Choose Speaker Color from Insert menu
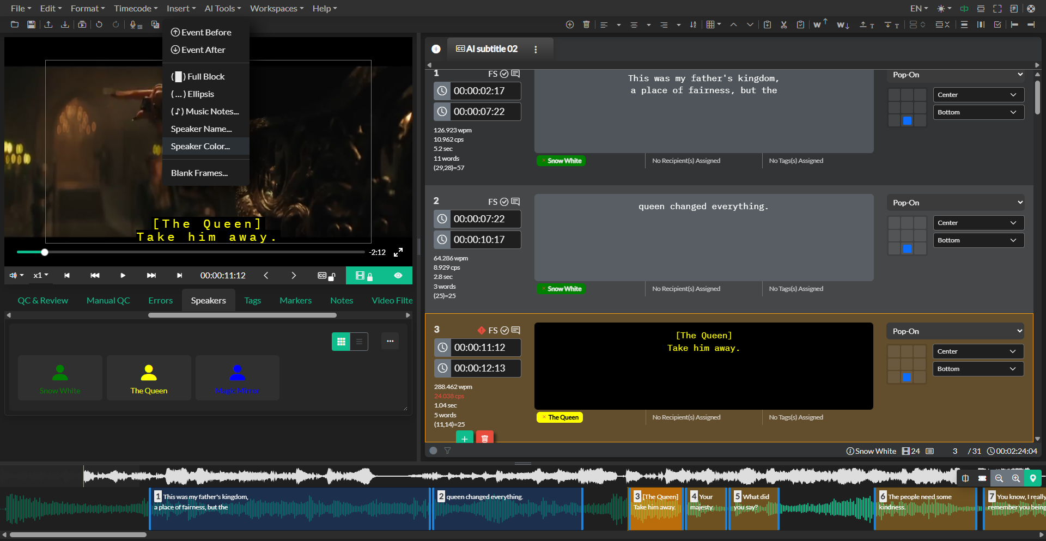 click(200, 146)
